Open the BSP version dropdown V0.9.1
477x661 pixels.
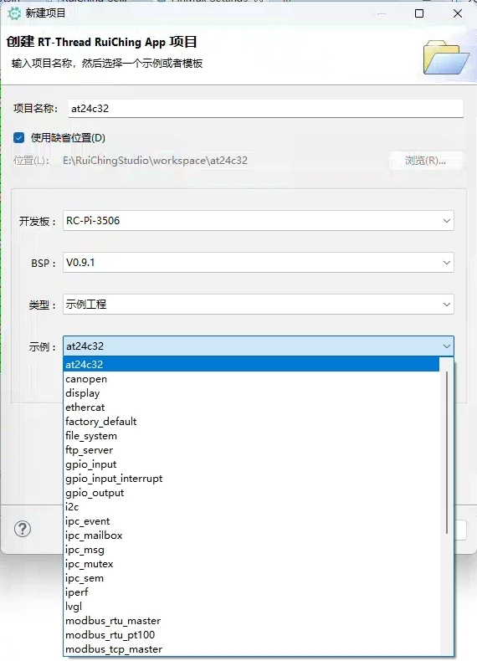pos(258,263)
